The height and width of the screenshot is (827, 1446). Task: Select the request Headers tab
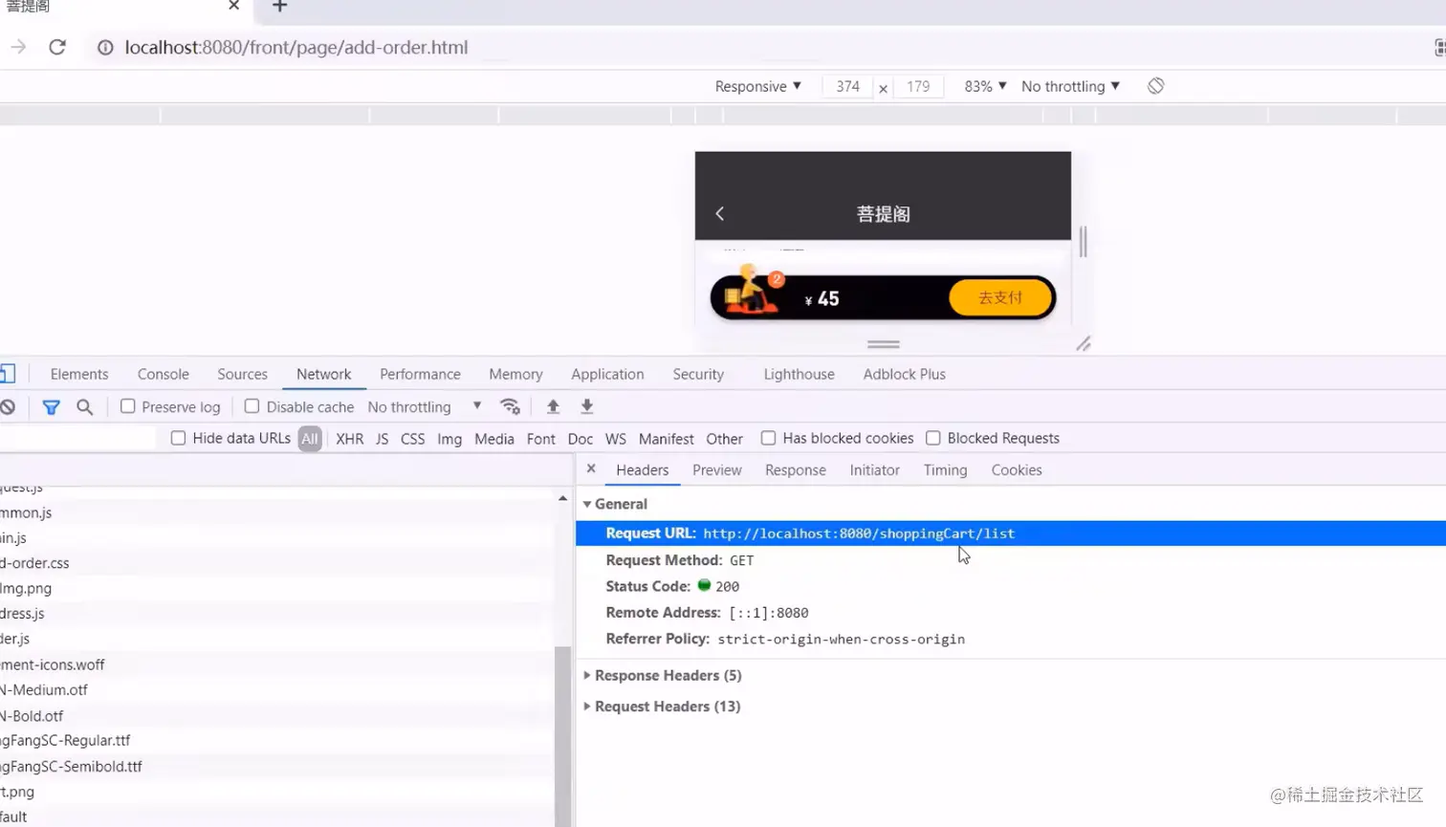[x=642, y=470]
